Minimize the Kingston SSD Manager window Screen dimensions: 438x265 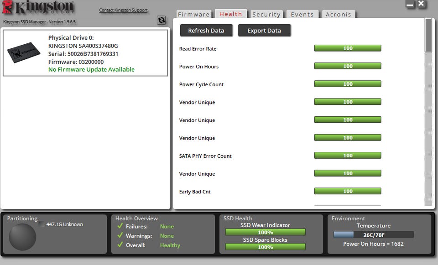pos(410,5)
